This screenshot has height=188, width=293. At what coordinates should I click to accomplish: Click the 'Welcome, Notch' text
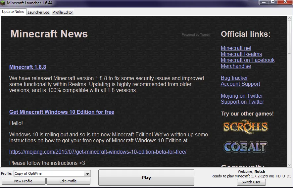[x=251, y=171]
